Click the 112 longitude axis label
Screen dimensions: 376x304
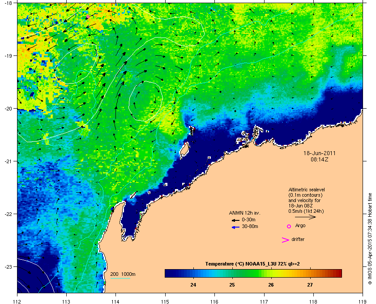tap(17, 301)
